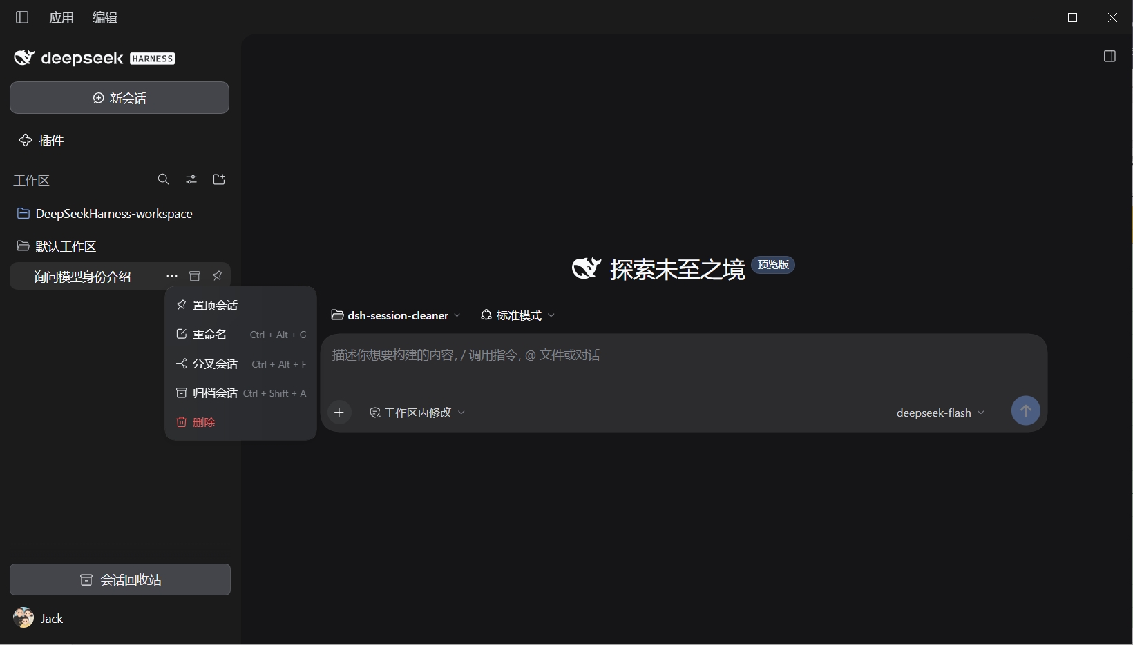
Task: Search sessions in the workspace list
Action: pos(164,179)
